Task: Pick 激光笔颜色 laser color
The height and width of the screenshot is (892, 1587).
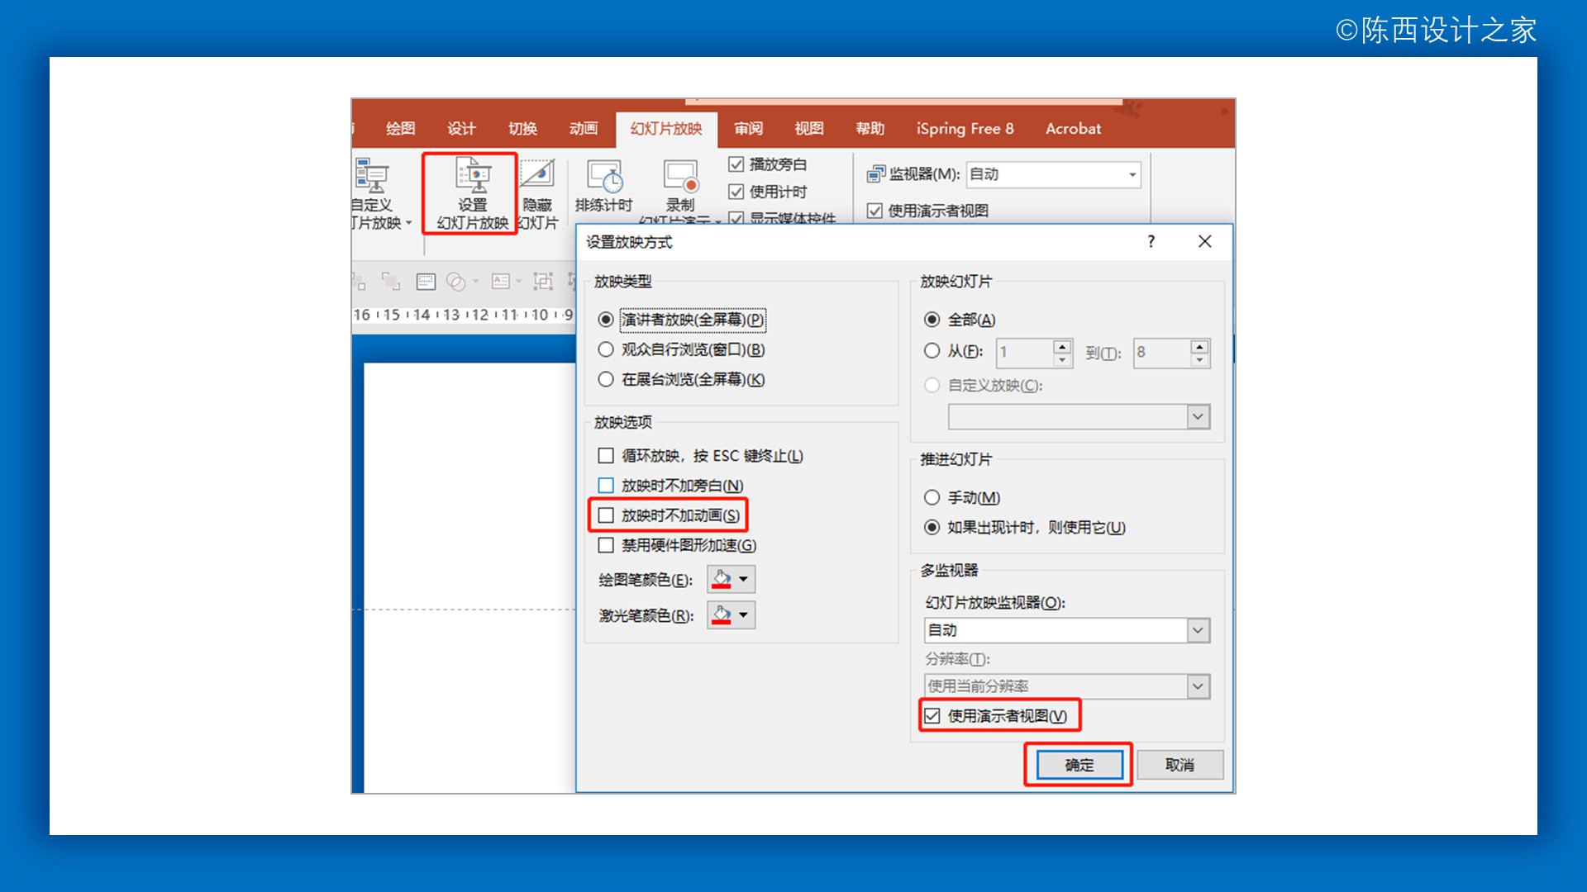Action: click(731, 616)
